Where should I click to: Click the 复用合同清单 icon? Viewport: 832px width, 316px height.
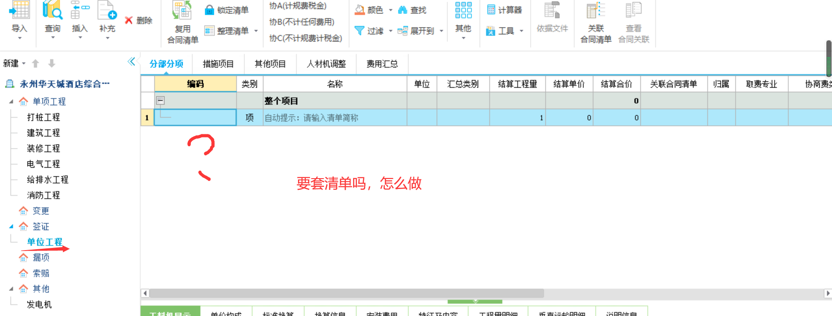click(x=182, y=10)
